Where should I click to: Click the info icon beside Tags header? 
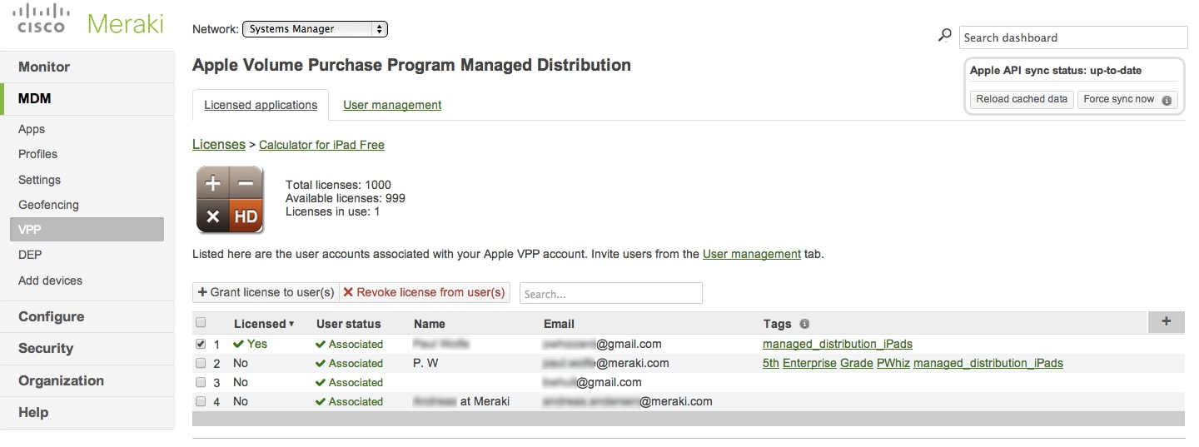coord(804,324)
